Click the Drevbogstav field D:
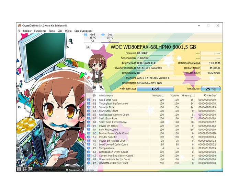Viewport: 239px width, 194px height. coord(155,73)
